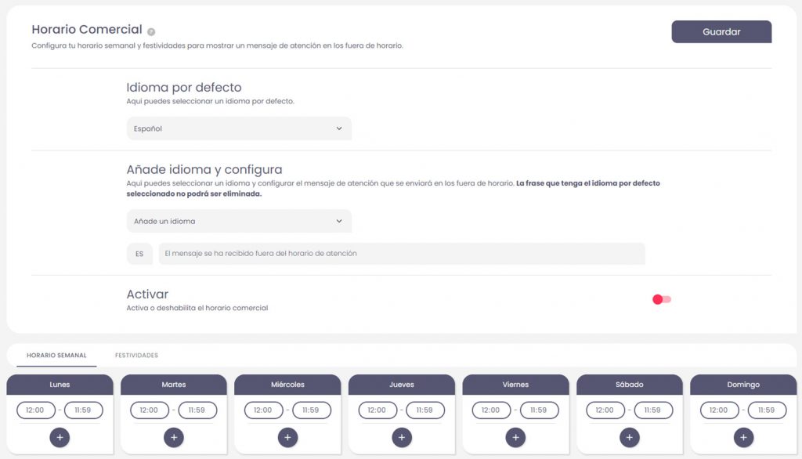The width and height of the screenshot is (802, 459).
Task: Edit the Viernes start time field
Action: pyautogui.click(x=492, y=410)
